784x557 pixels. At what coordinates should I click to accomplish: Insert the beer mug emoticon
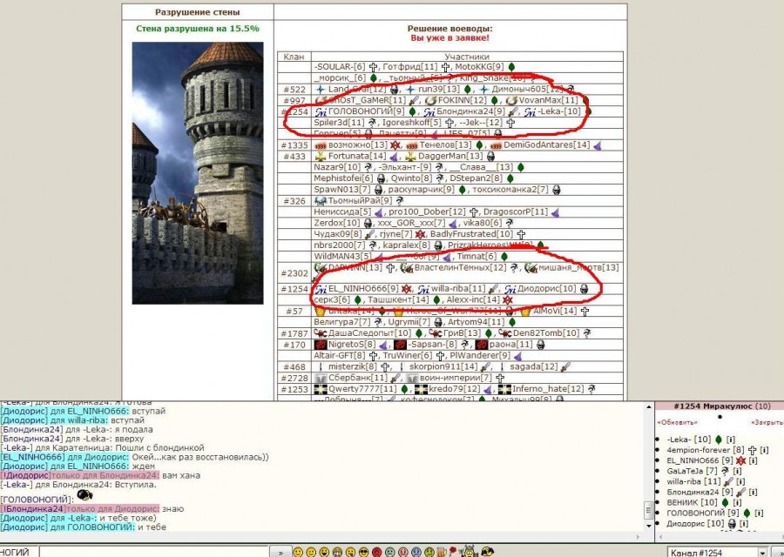442,552
